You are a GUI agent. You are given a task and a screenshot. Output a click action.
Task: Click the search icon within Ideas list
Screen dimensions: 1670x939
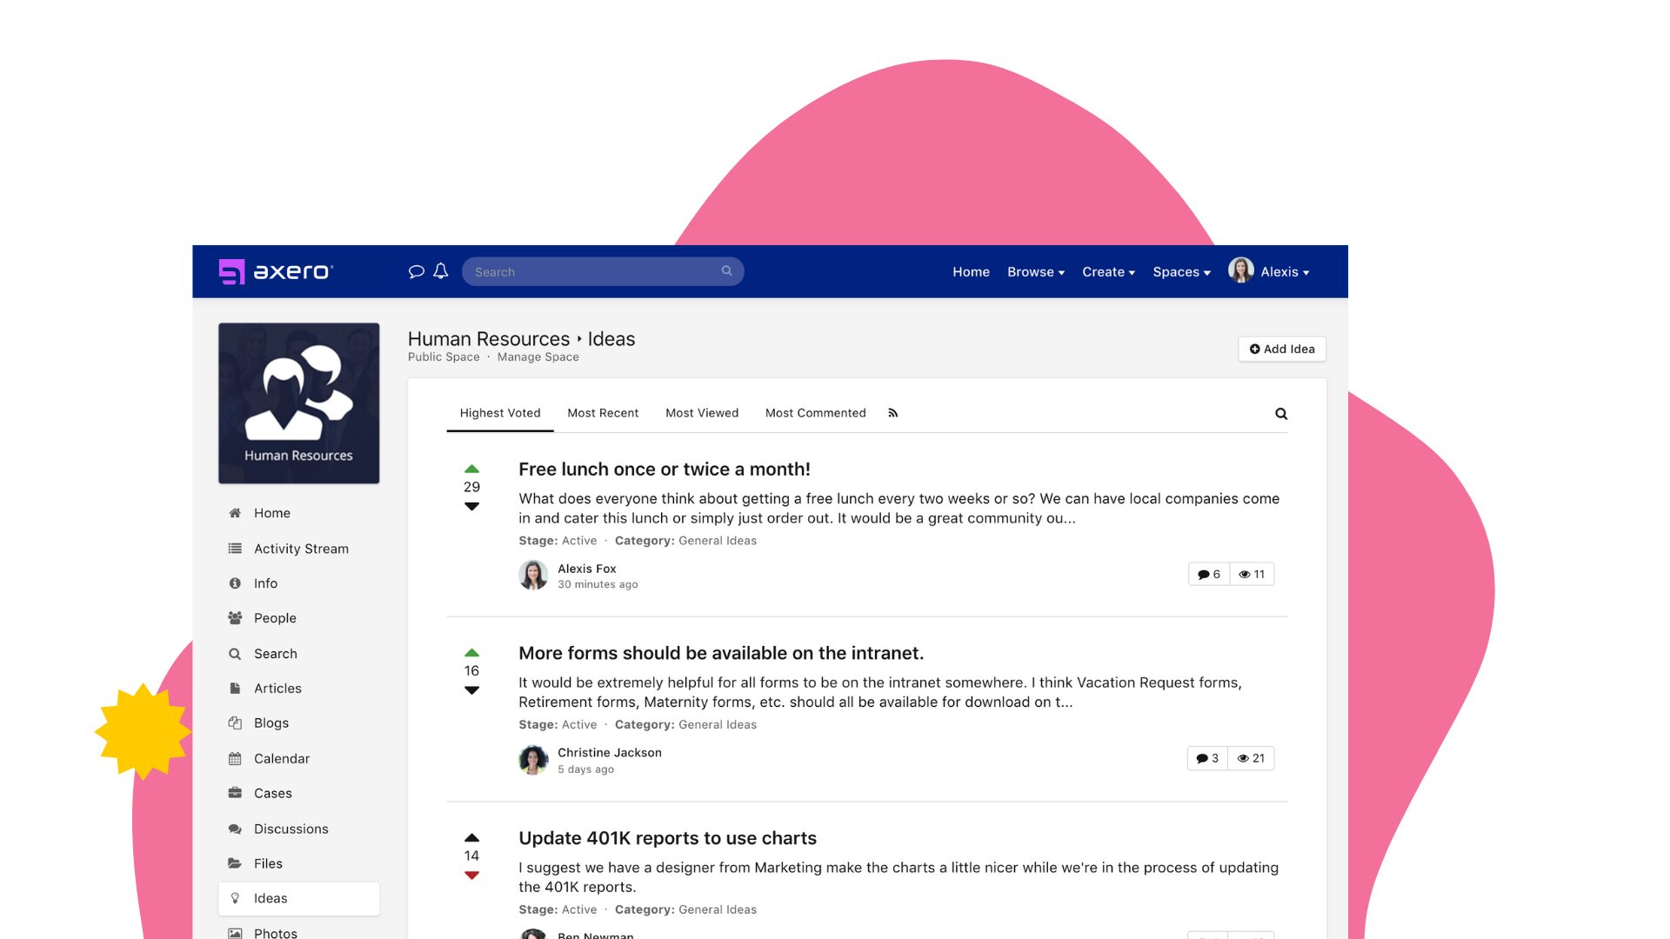tap(1281, 413)
